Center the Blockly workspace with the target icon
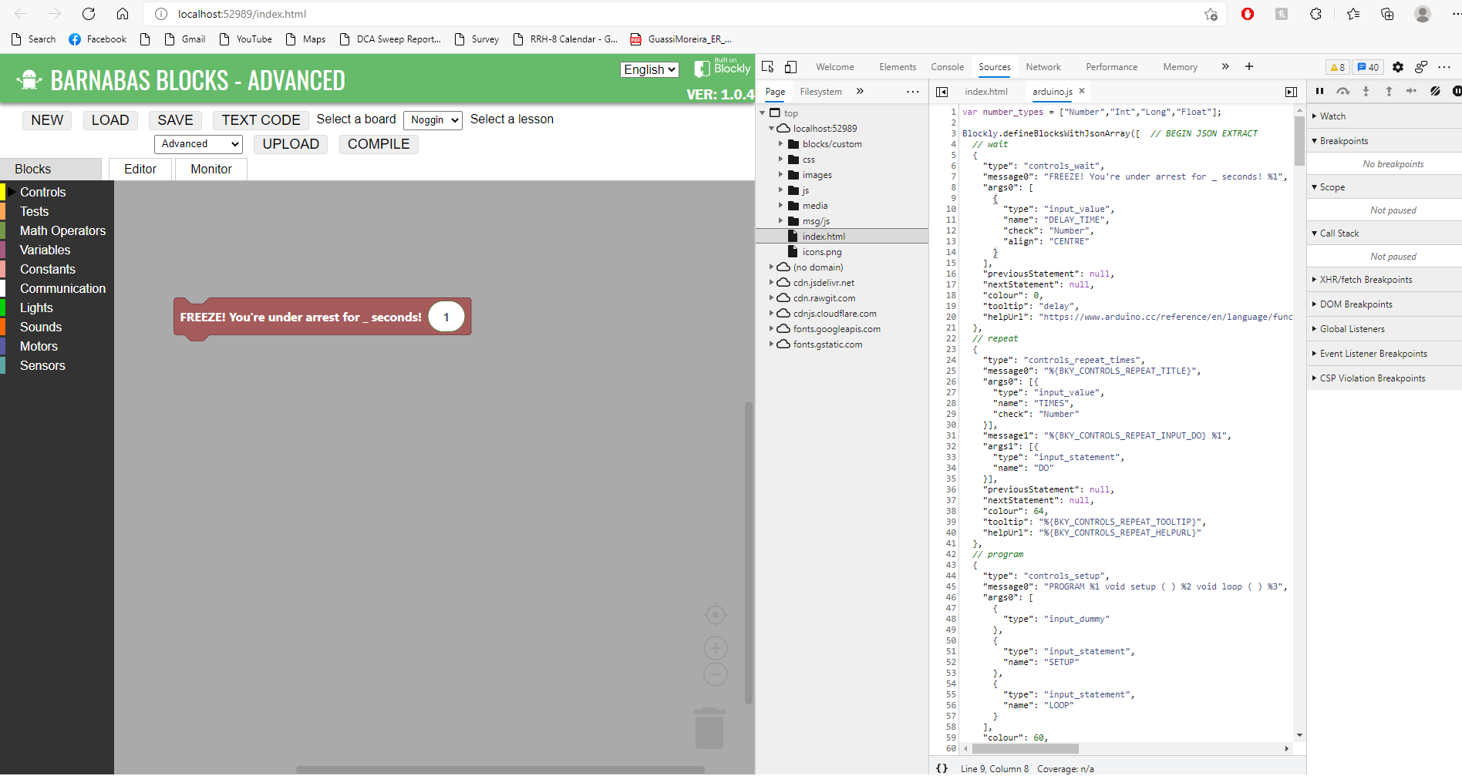Viewport: 1462px width, 776px height. click(x=716, y=615)
